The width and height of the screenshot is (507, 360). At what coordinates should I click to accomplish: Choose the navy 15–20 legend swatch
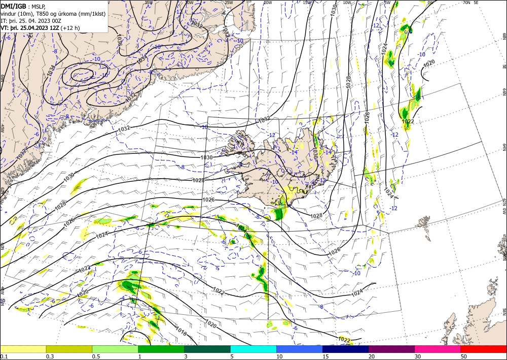tap(346, 349)
